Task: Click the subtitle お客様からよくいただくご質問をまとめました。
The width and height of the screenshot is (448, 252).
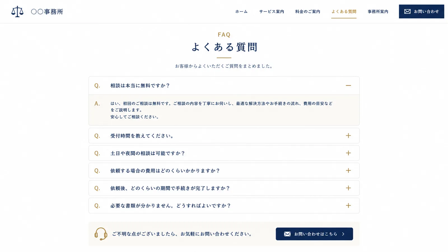Action: pyautogui.click(x=224, y=66)
